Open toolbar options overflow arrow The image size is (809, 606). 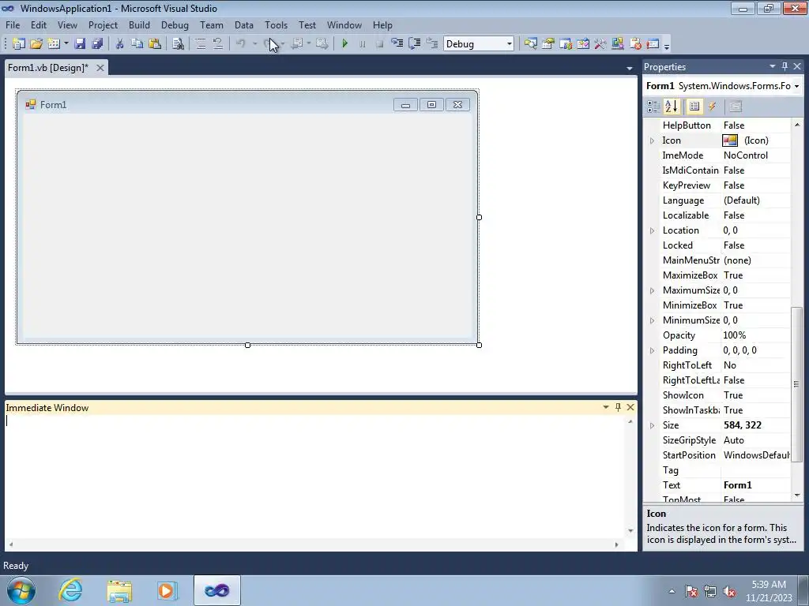[x=667, y=46]
